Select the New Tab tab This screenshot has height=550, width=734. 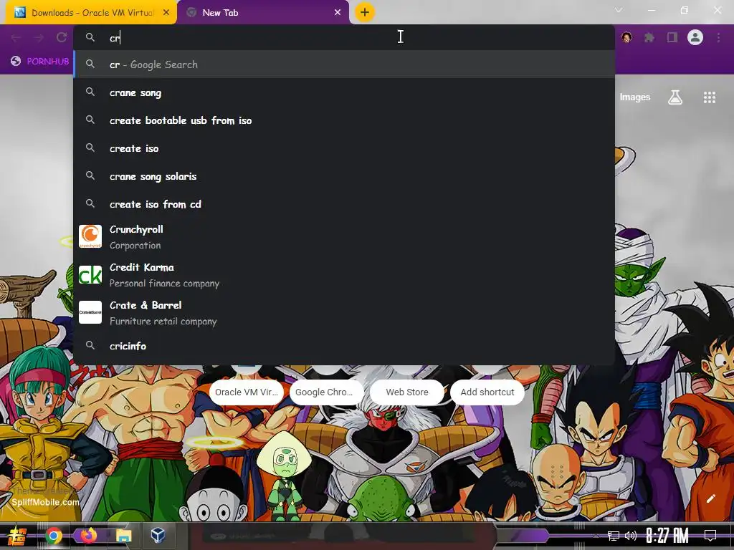[263, 13]
